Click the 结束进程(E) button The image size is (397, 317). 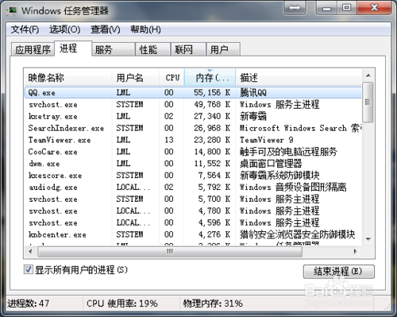pos(339,272)
